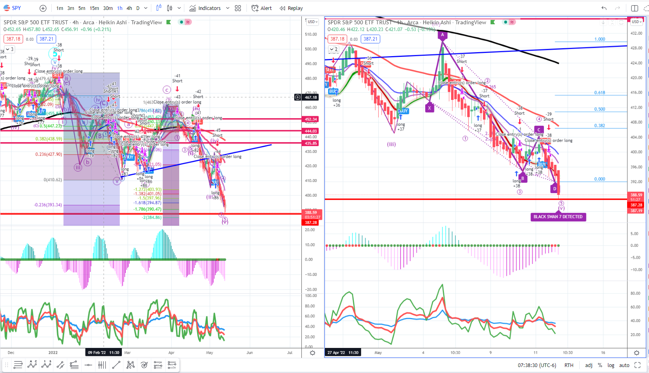The image size is (649, 373).
Task: Open the indicator templates grid icon
Action: pos(238,8)
